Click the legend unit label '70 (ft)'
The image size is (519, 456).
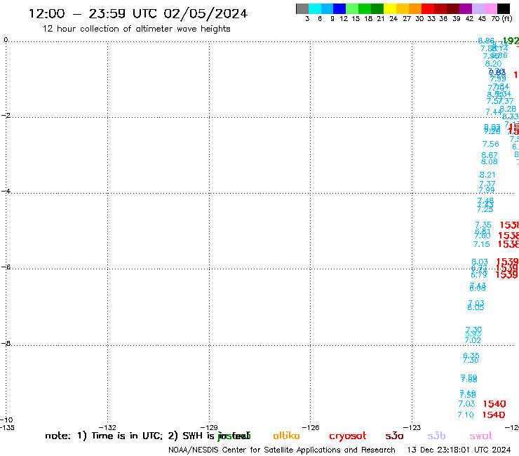(x=501, y=19)
